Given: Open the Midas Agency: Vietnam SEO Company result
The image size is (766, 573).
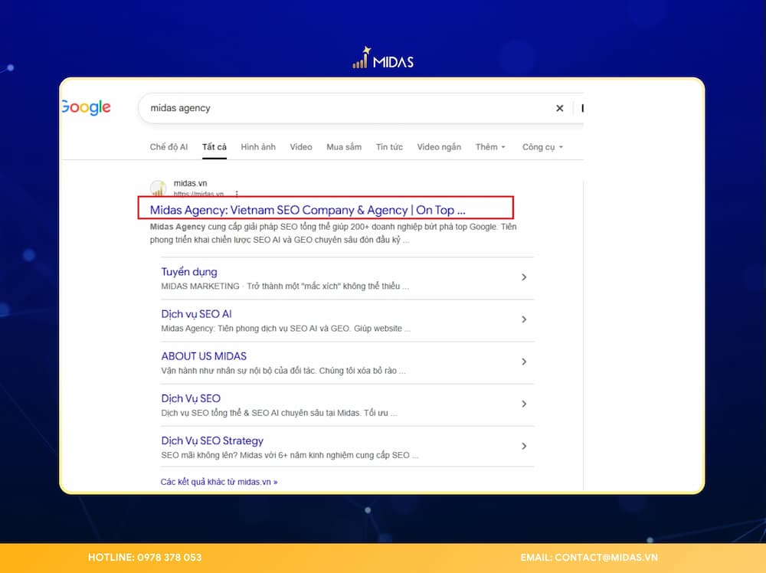Looking at the screenshot, I should tap(307, 210).
